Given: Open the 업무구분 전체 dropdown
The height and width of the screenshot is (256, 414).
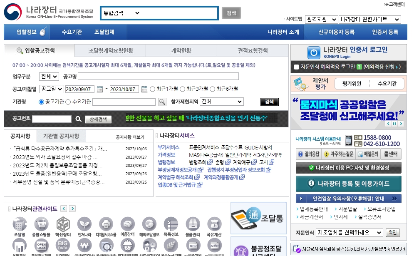Looking at the screenshot, I should [49, 77].
